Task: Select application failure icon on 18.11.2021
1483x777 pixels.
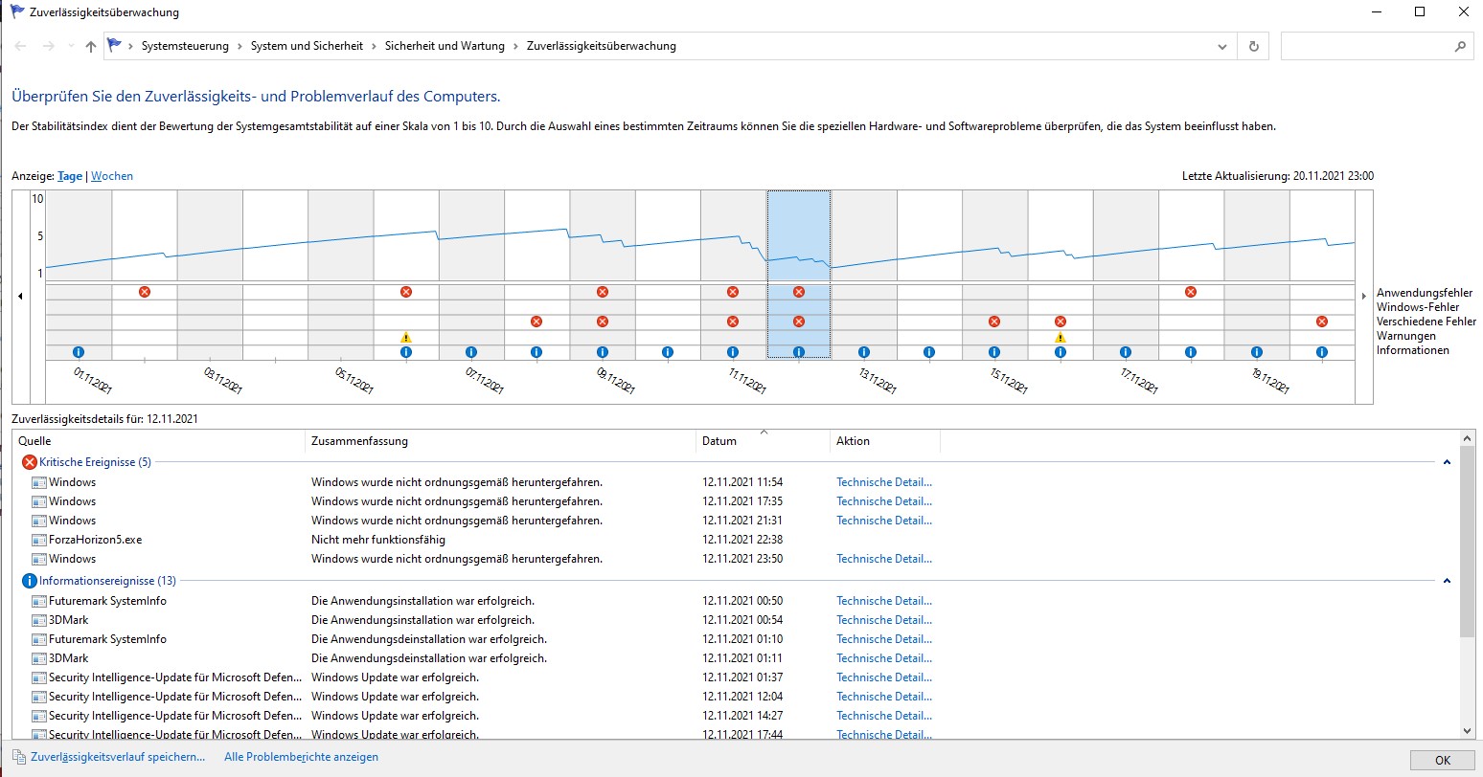Action: pos(1191,292)
